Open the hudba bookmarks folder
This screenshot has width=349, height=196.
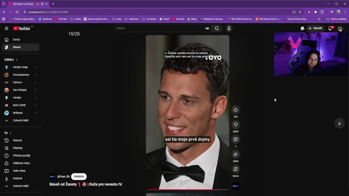click(x=76, y=19)
